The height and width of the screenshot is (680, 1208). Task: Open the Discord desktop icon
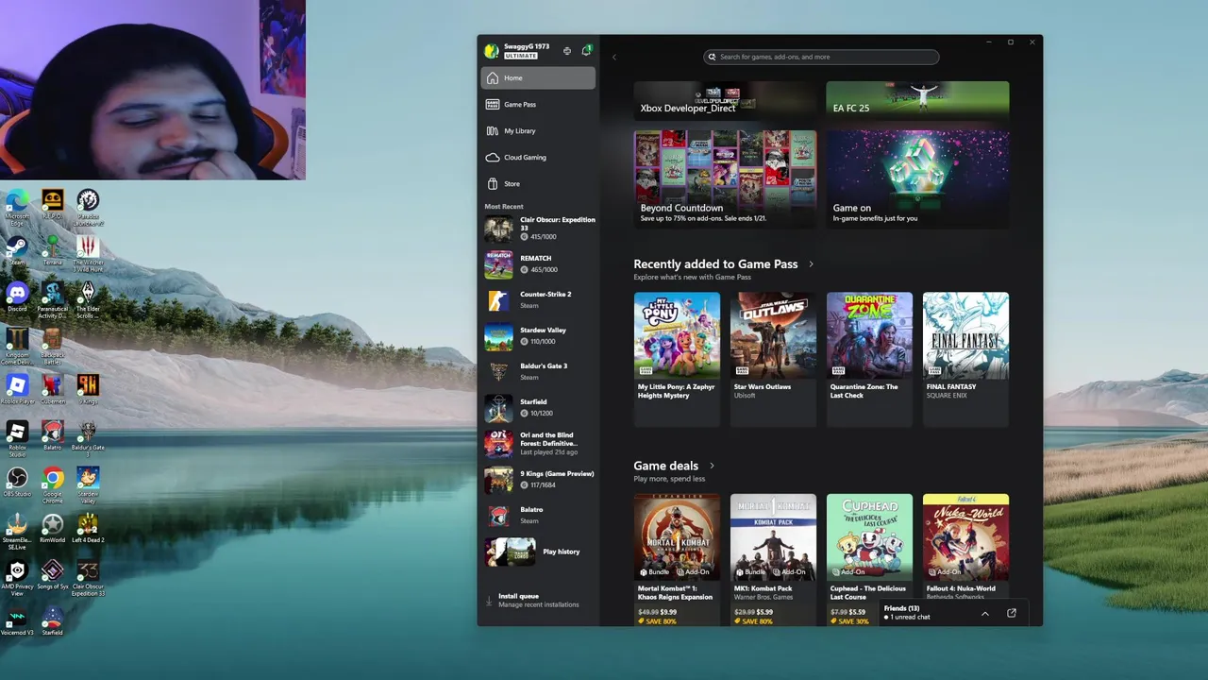[17, 297]
